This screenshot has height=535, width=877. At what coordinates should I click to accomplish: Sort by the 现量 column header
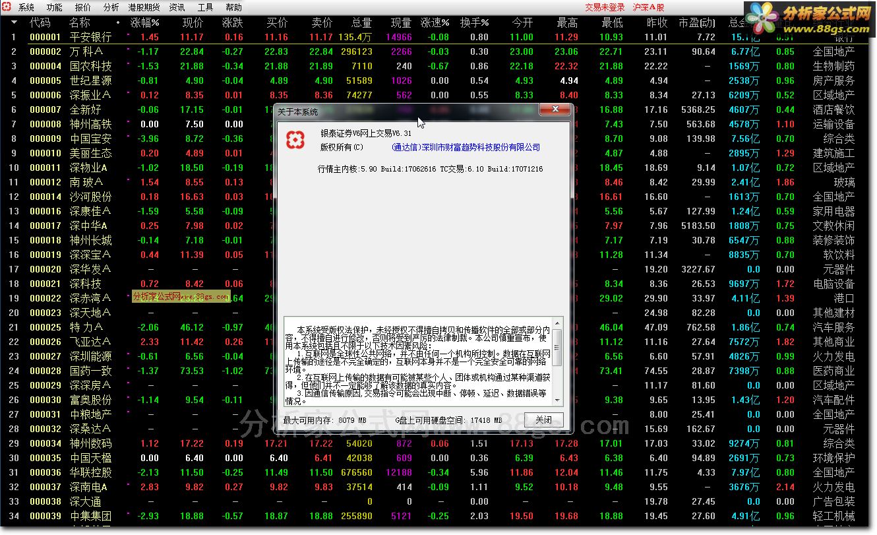[401, 22]
